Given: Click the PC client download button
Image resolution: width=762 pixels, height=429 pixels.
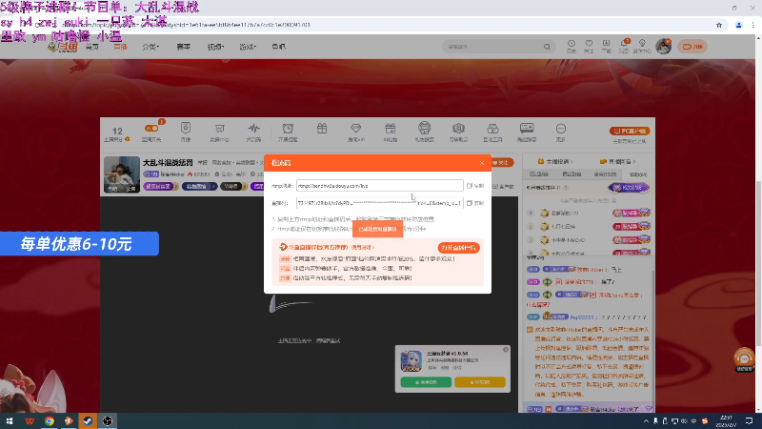Looking at the screenshot, I should point(630,131).
